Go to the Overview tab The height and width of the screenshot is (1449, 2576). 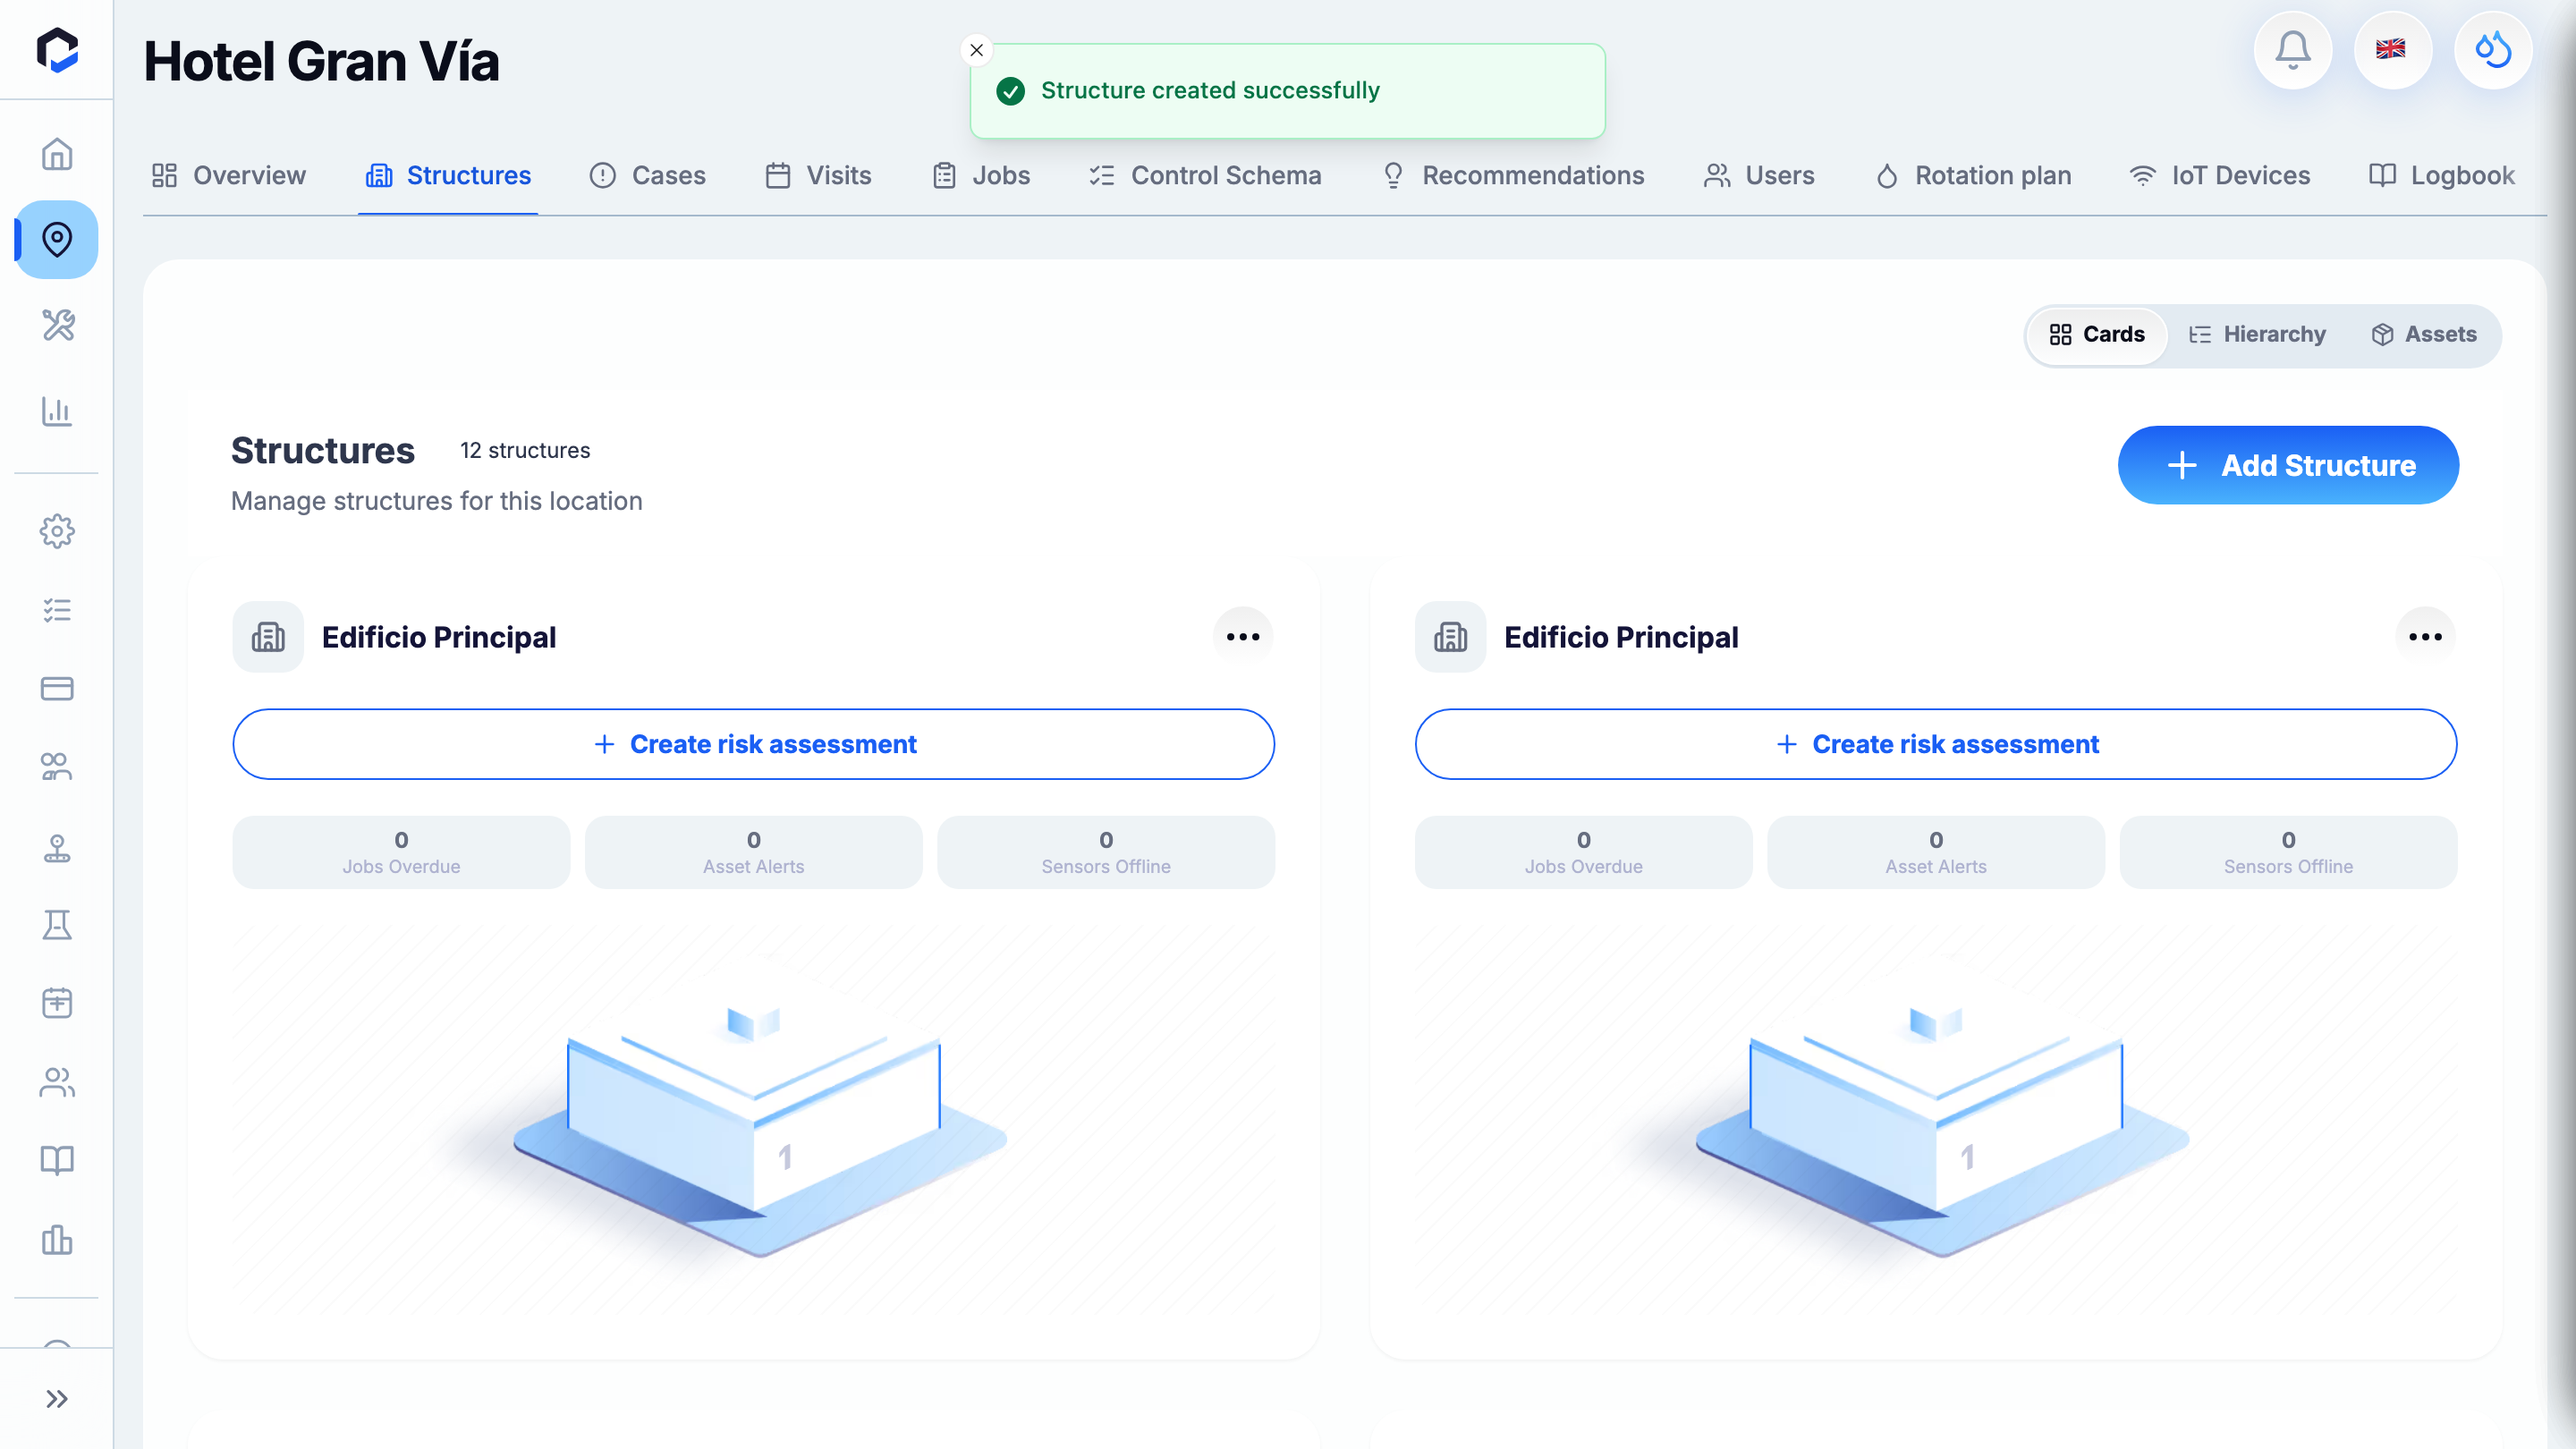coord(229,176)
